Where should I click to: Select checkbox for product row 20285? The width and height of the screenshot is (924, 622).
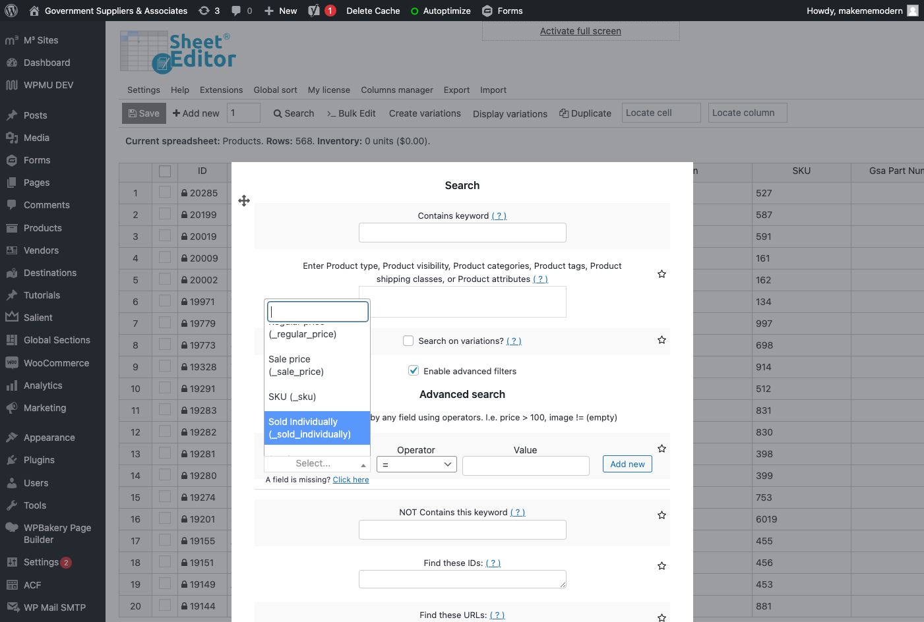(165, 192)
